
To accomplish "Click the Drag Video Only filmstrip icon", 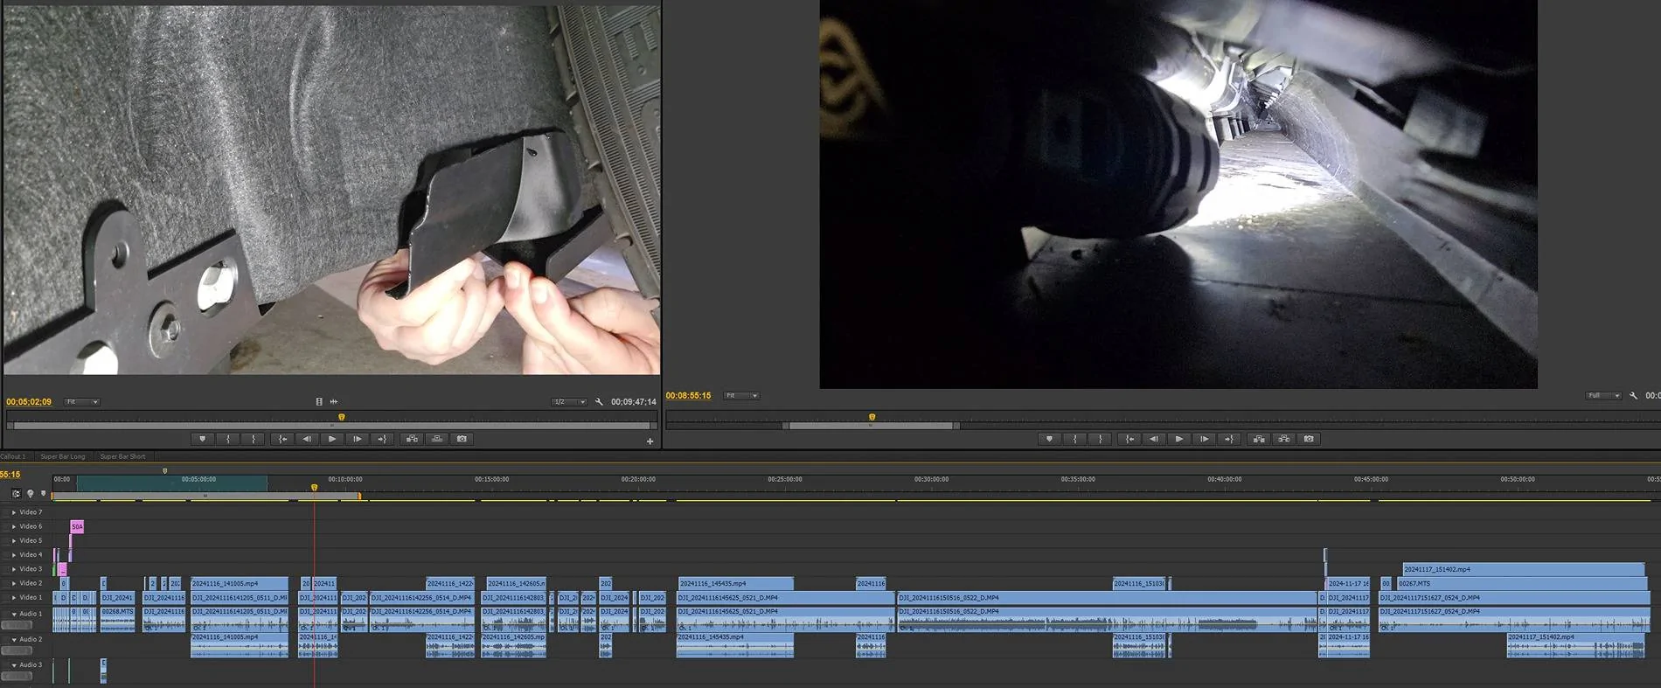I will (x=319, y=402).
